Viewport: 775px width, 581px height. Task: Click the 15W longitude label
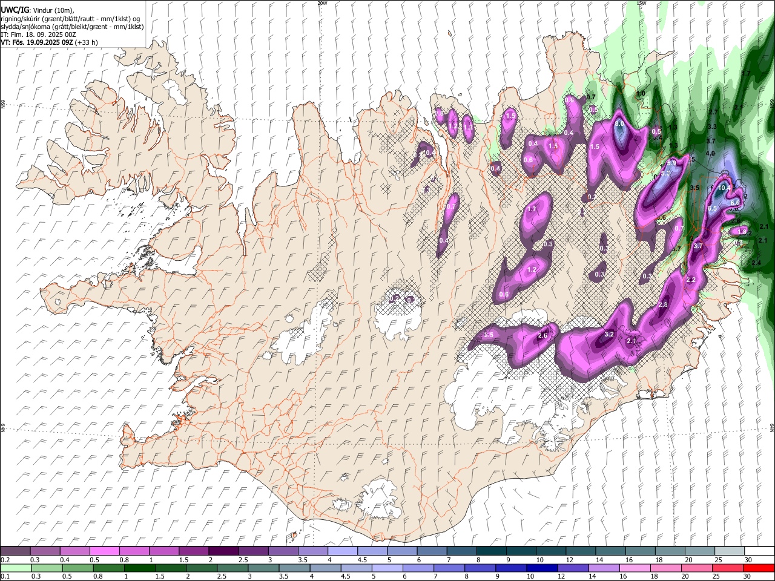tap(641, 3)
